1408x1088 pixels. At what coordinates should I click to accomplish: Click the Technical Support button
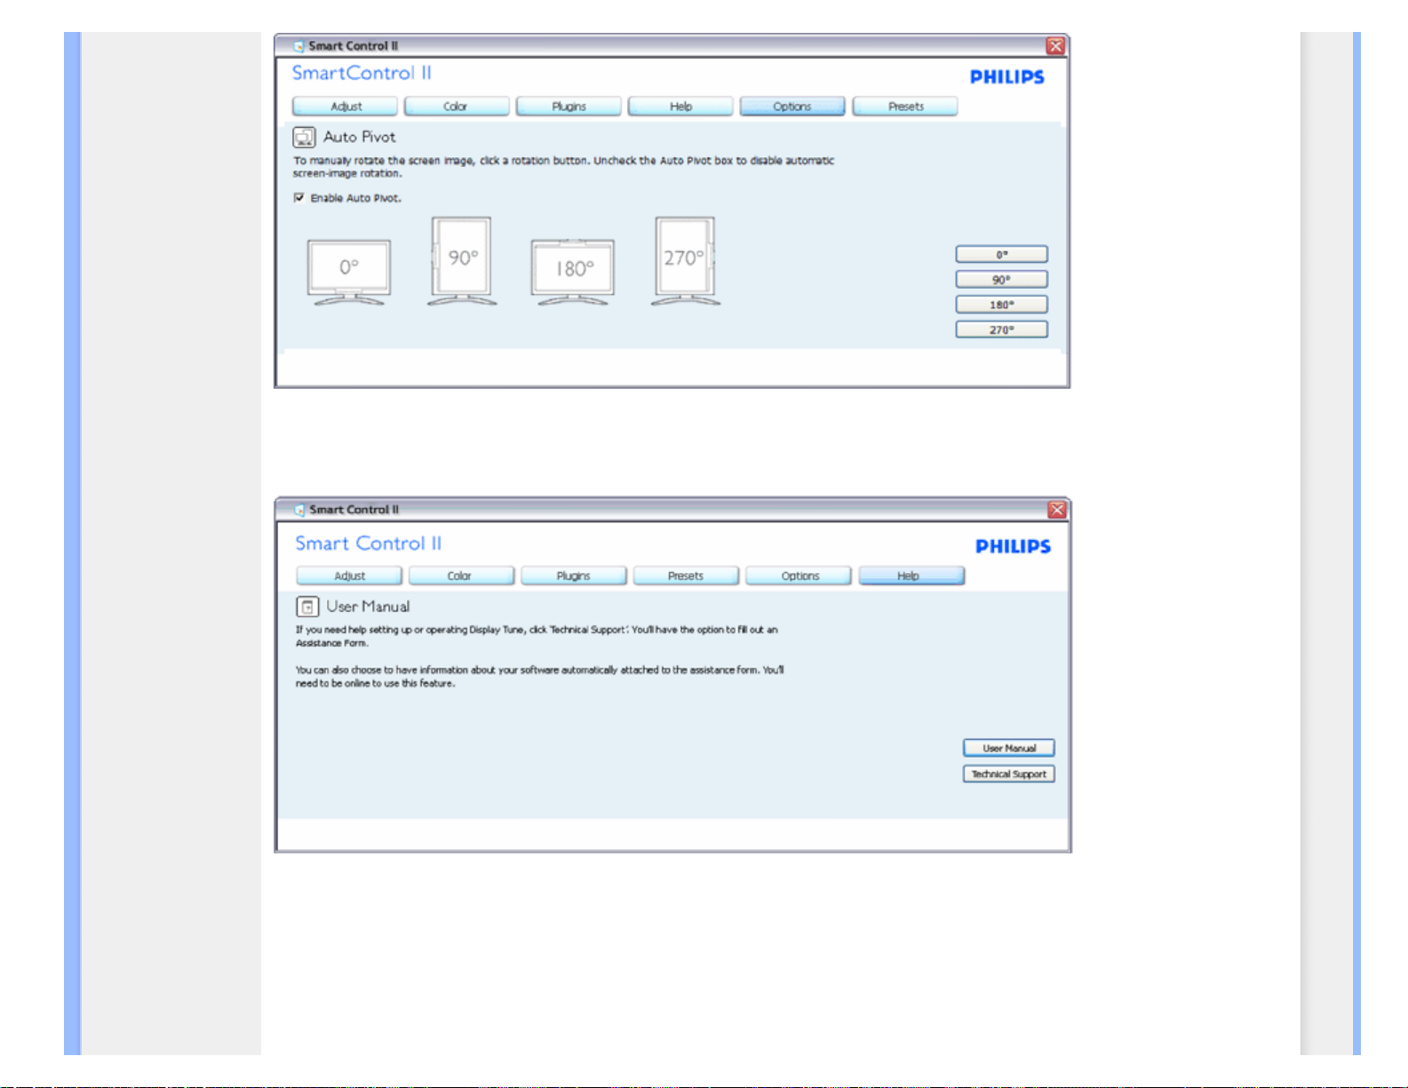click(x=1009, y=774)
